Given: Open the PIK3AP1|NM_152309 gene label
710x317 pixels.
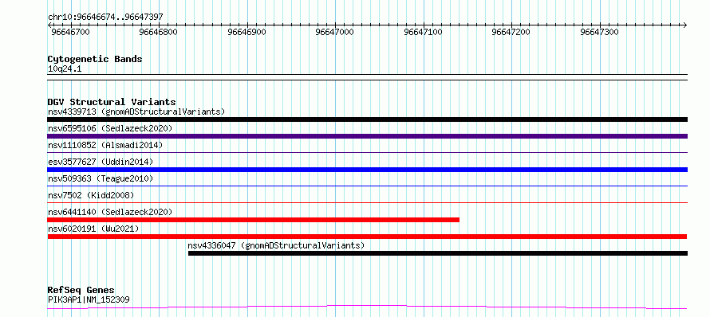Looking at the screenshot, I should pyautogui.click(x=89, y=299).
